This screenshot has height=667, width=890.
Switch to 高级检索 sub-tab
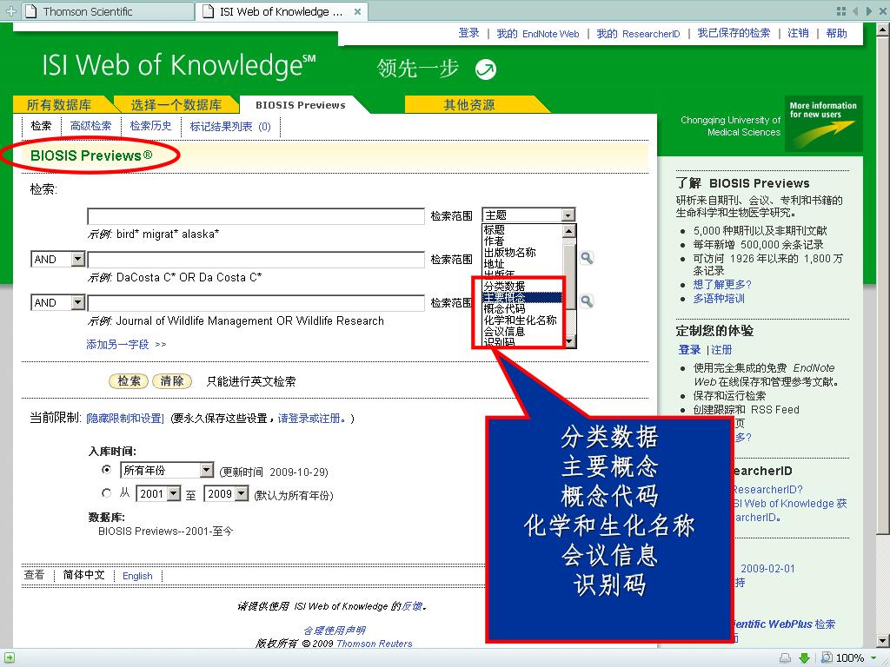coord(90,126)
